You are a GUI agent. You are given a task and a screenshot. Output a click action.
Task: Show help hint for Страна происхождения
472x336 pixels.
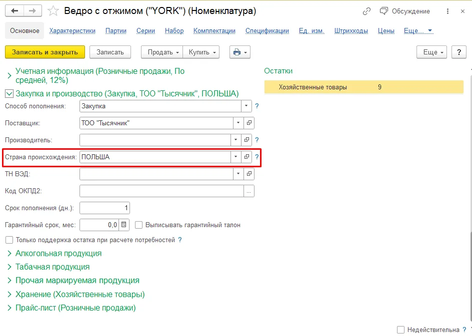point(257,157)
